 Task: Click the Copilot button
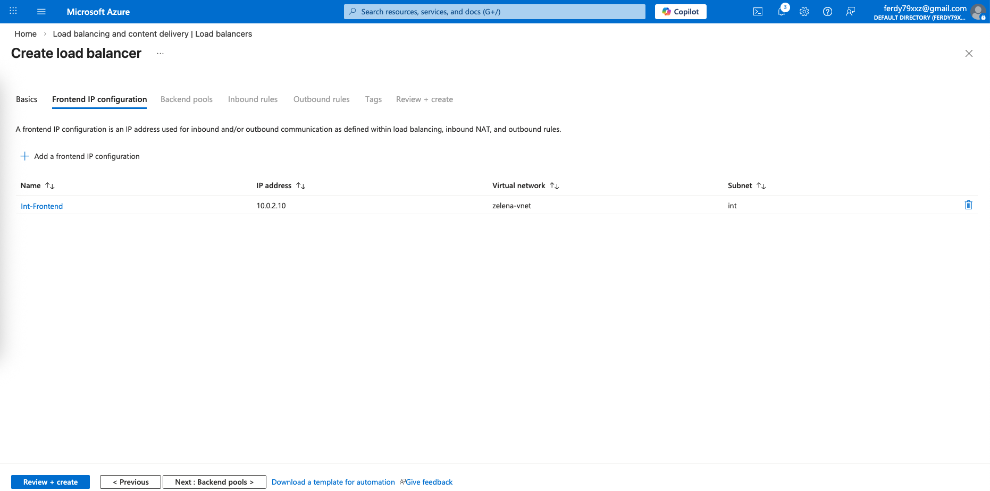681,12
